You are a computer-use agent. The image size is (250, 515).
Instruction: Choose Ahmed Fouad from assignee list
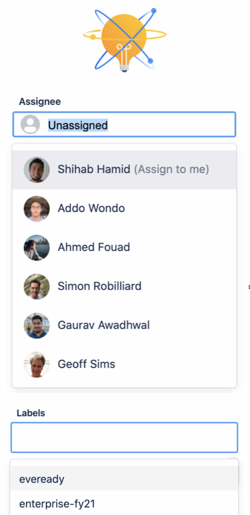pyautogui.click(x=94, y=247)
